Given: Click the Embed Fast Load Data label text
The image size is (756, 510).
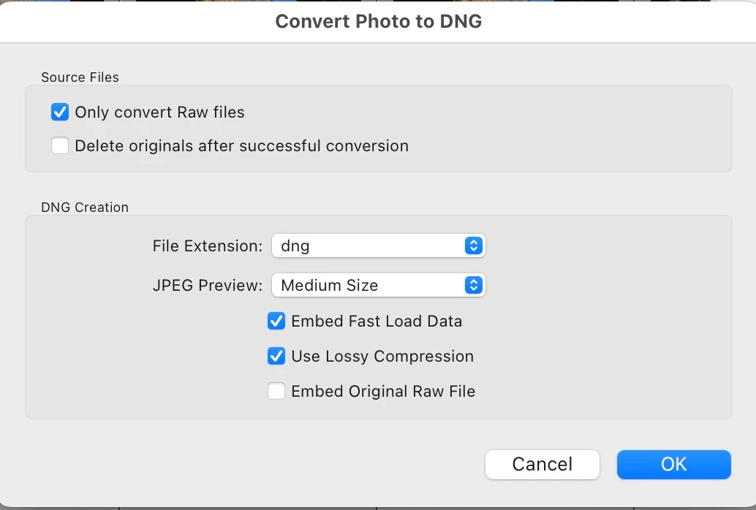Looking at the screenshot, I should point(377,321).
